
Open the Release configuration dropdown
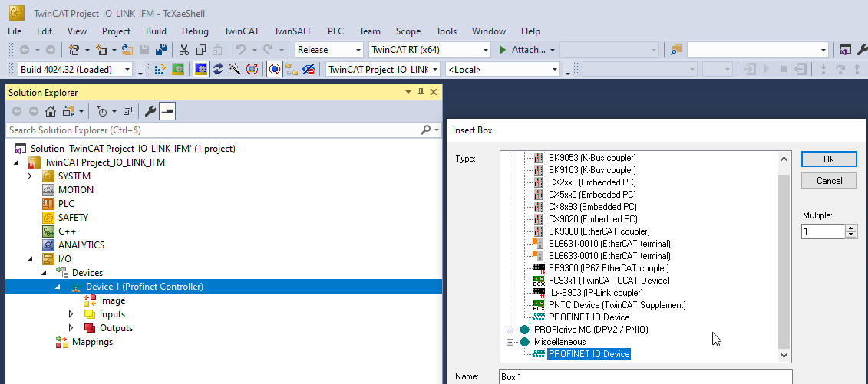pos(329,50)
